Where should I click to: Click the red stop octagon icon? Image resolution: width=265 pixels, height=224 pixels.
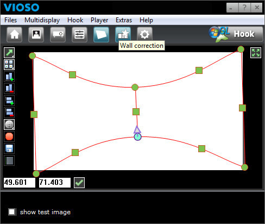[9, 136]
